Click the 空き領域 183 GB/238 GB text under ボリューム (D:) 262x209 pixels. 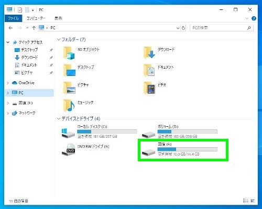pyautogui.click(x=178, y=136)
